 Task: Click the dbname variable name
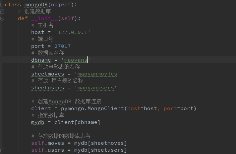[41, 60]
